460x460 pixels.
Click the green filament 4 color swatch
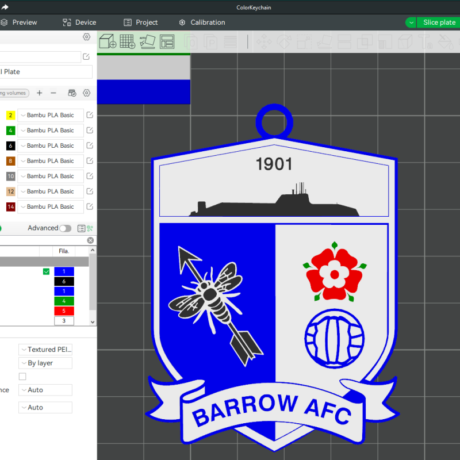[10, 131]
